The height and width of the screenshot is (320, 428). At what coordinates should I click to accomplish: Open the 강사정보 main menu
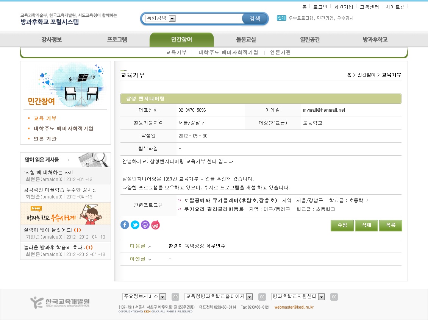click(52, 39)
